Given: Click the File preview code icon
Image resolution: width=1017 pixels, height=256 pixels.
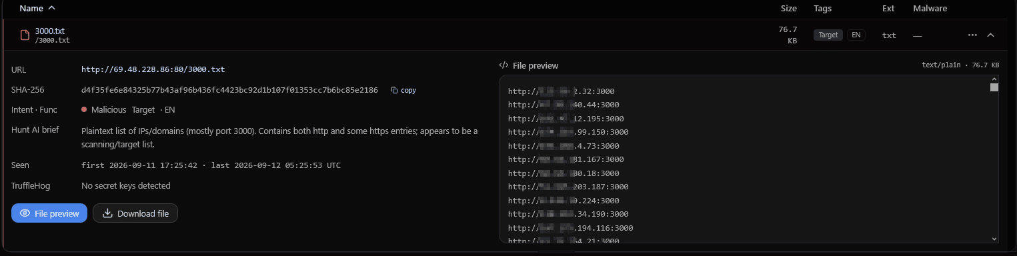Looking at the screenshot, I should pos(504,66).
